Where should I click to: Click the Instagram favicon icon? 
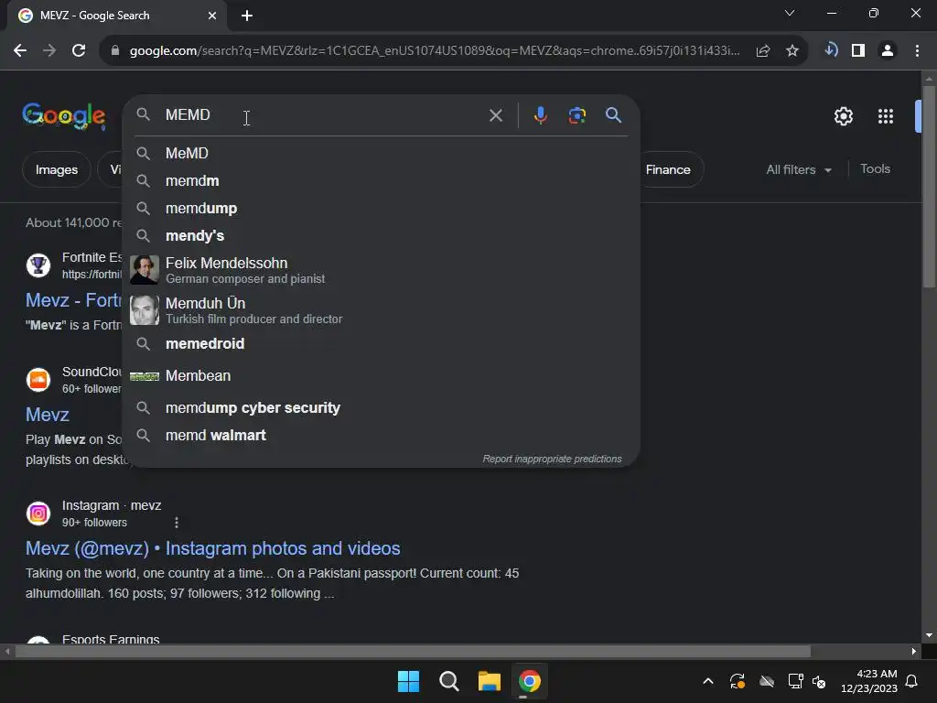pos(38,514)
